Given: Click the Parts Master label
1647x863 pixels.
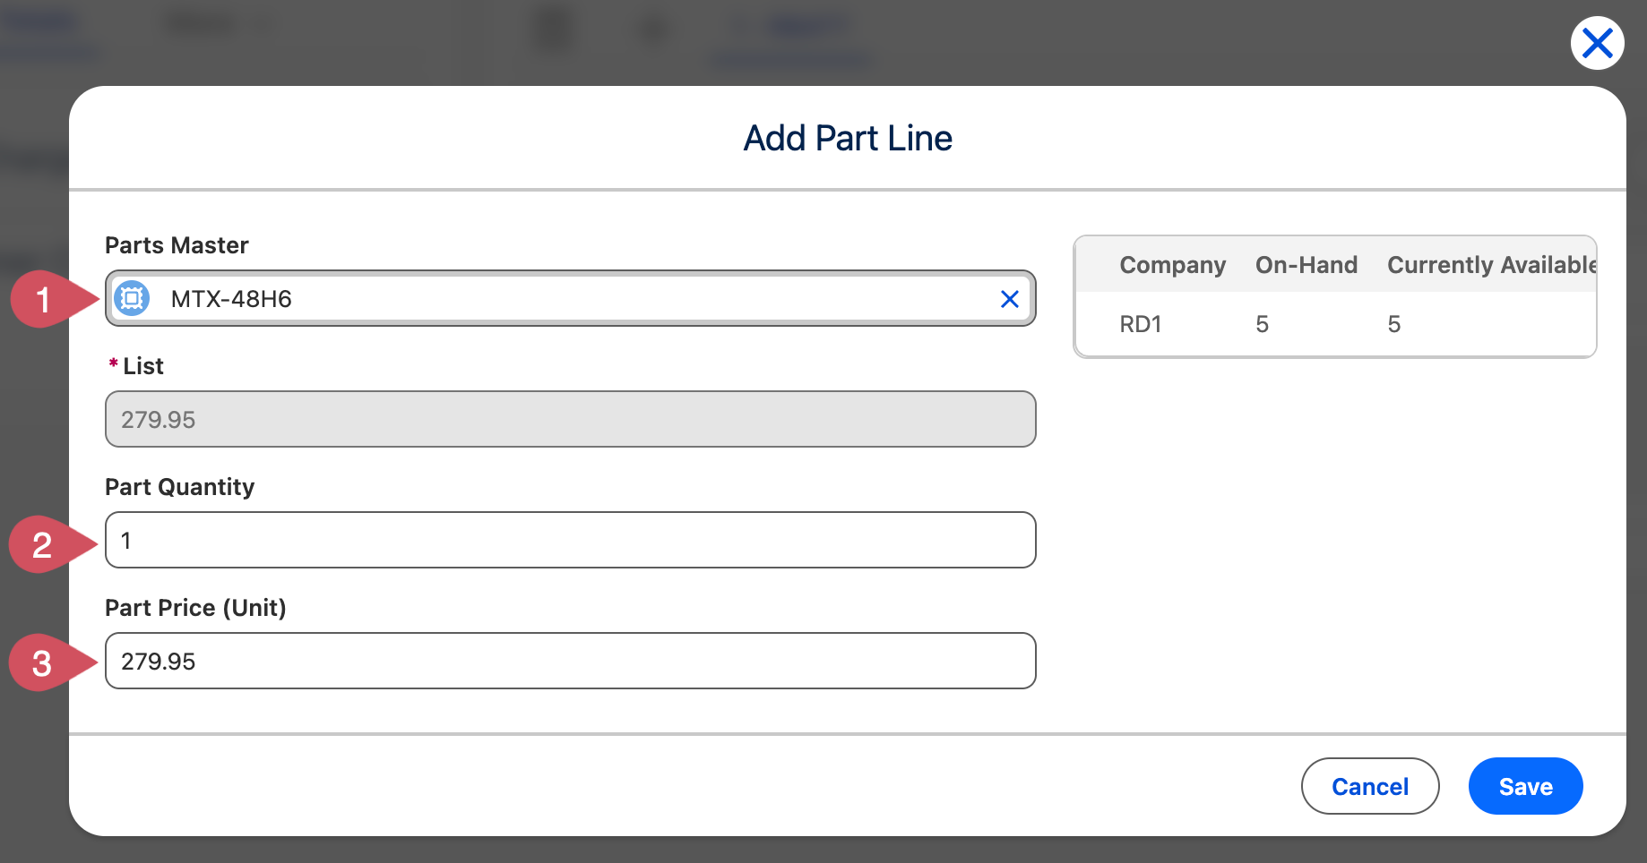Looking at the screenshot, I should point(177,245).
